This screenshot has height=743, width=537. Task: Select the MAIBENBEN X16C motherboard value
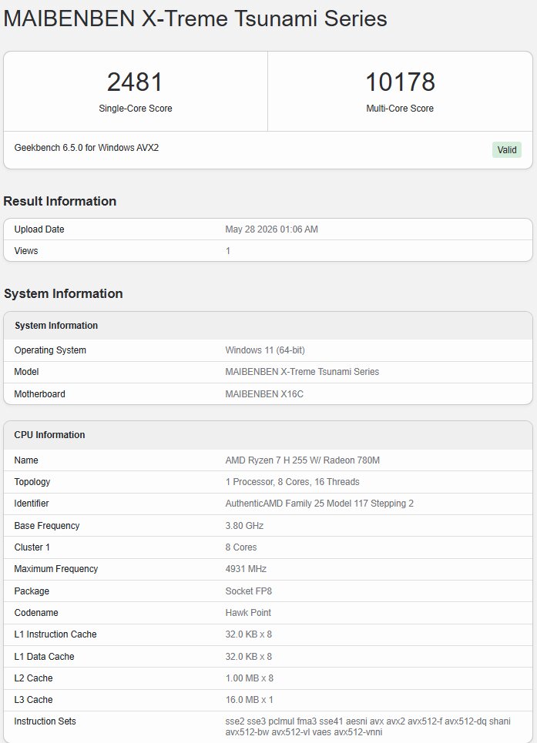point(264,393)
